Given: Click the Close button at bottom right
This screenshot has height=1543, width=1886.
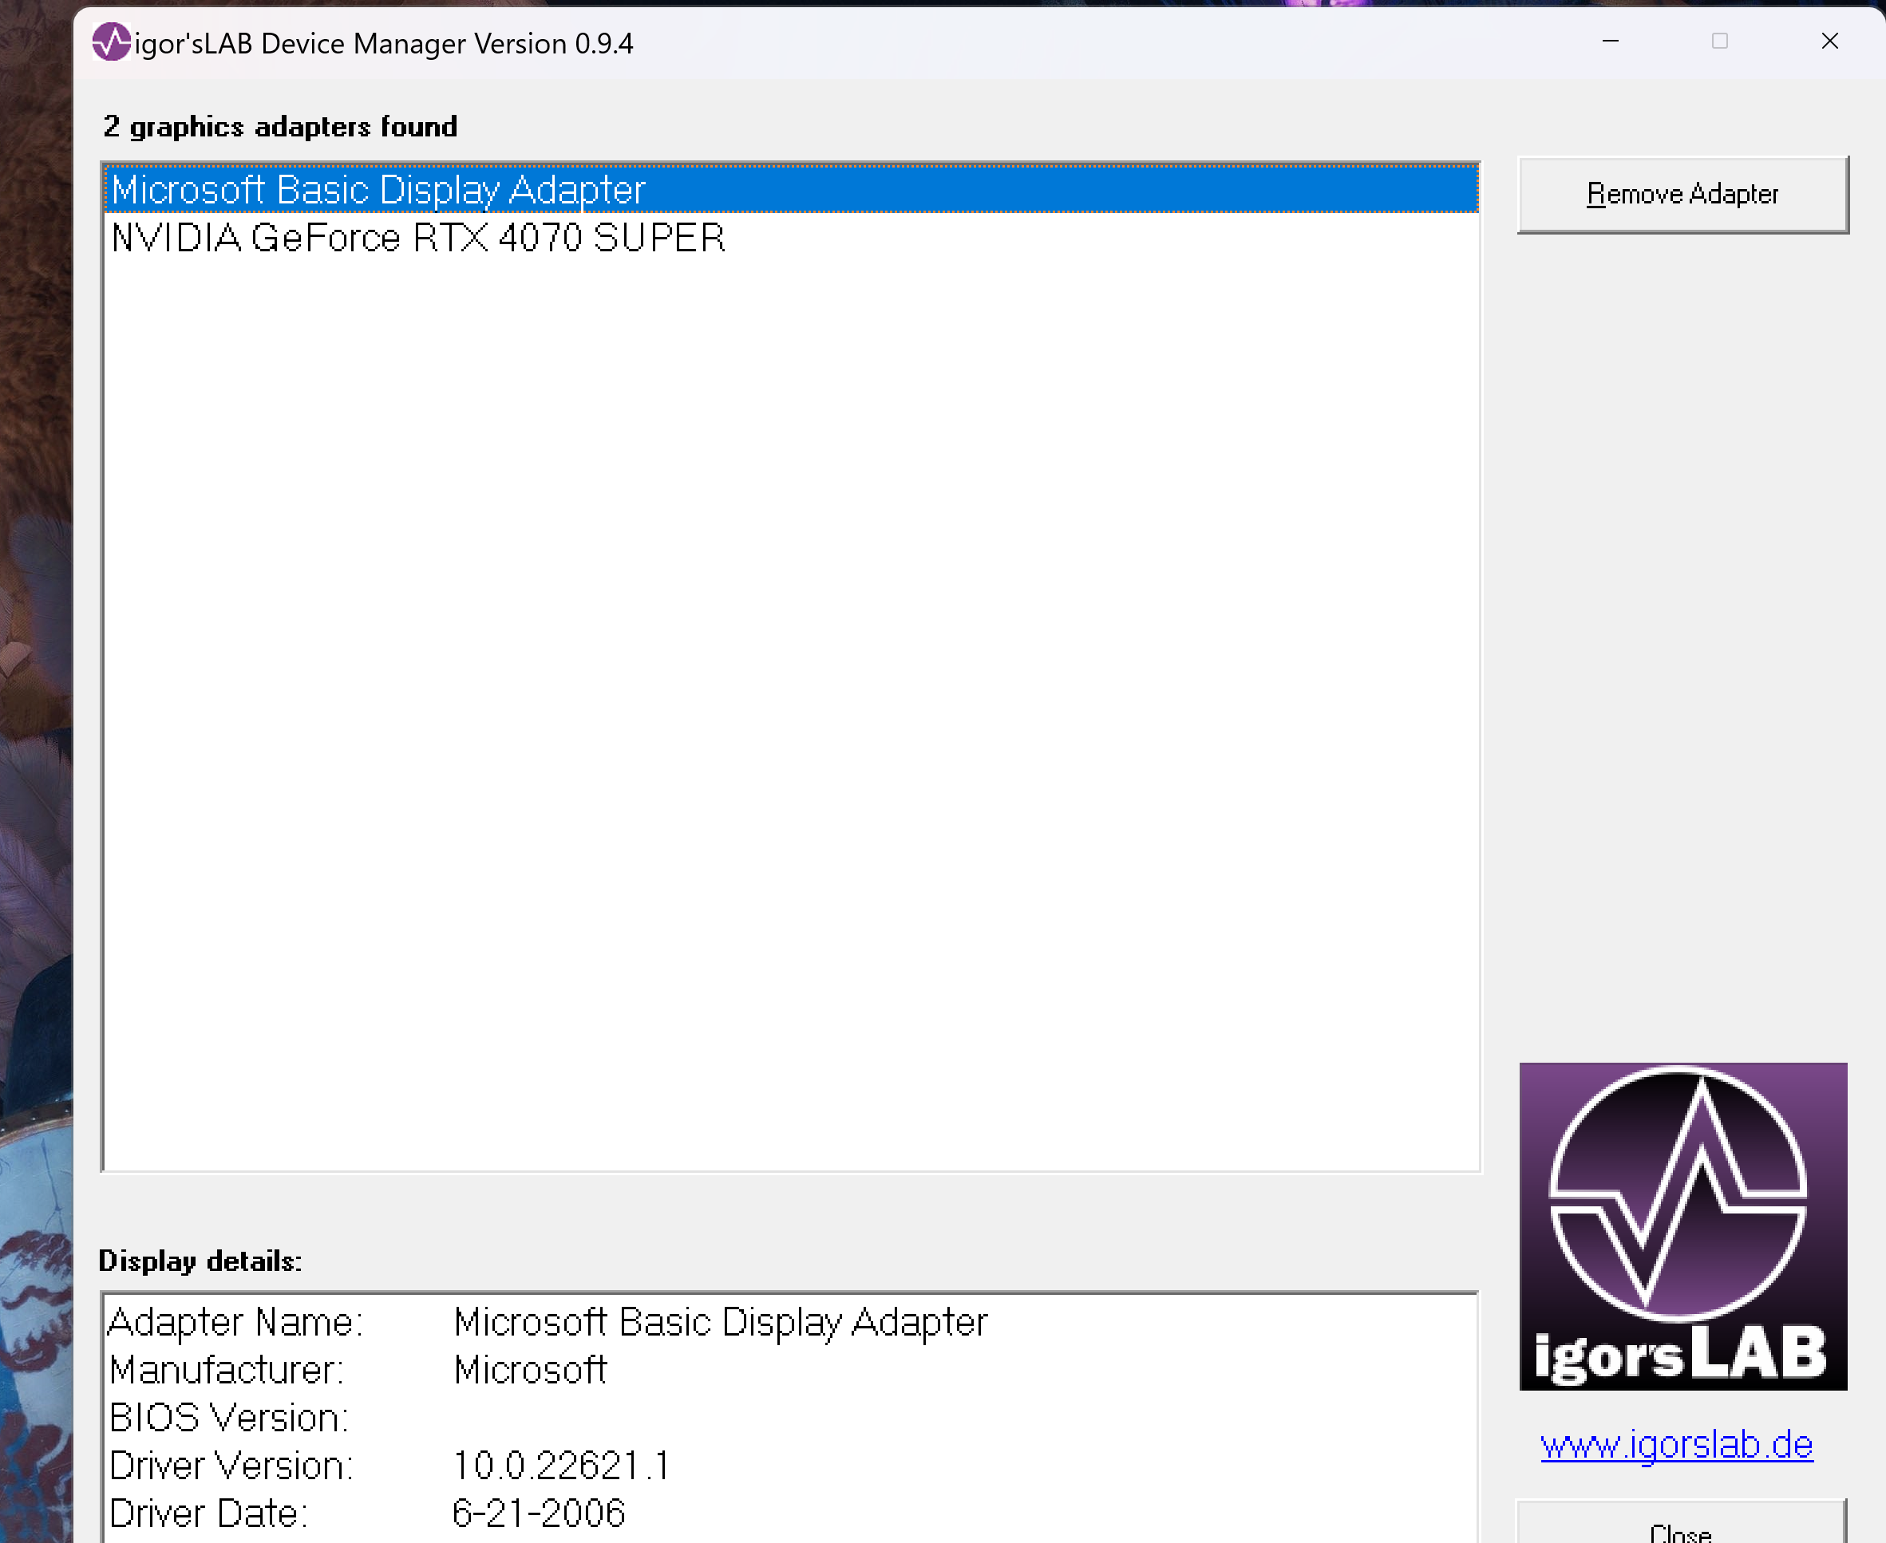Looking at the screenshot, I should click(1681, 1530).
